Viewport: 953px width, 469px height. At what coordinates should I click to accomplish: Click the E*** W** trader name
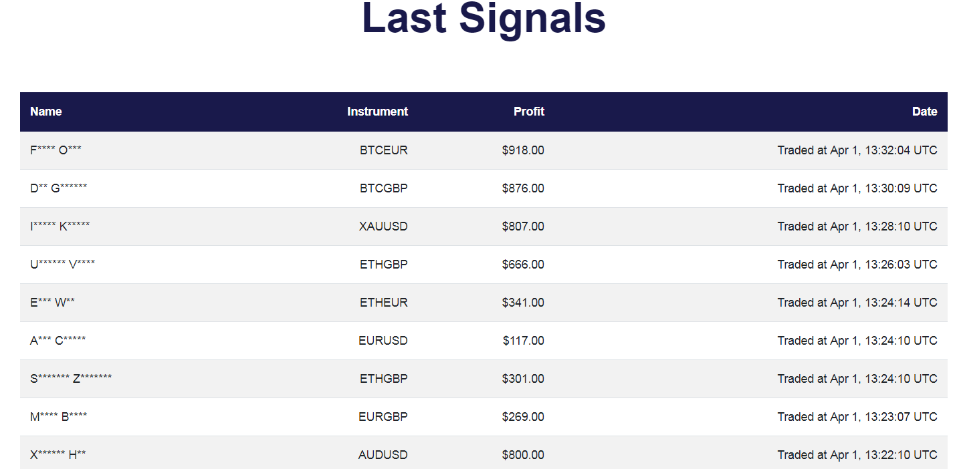click(52, 303)
